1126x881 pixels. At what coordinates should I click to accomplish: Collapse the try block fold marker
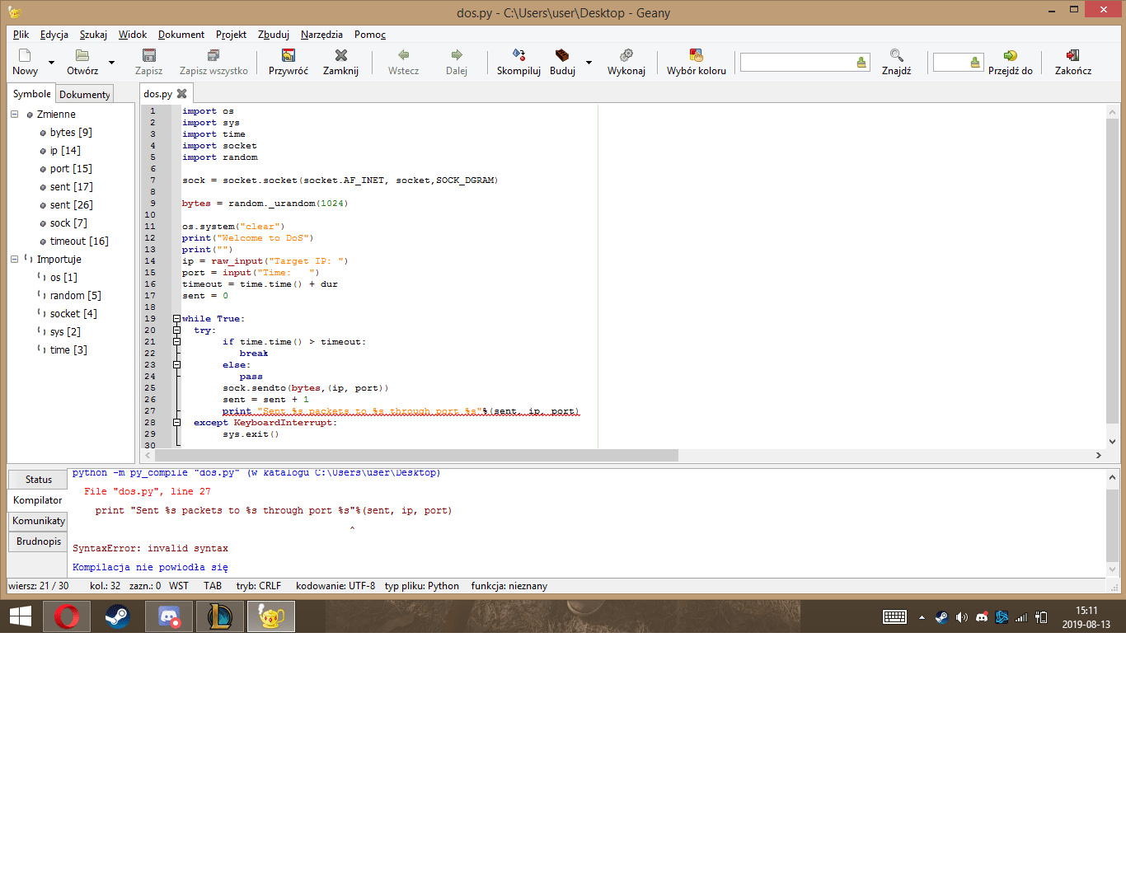tap(176, 330)
